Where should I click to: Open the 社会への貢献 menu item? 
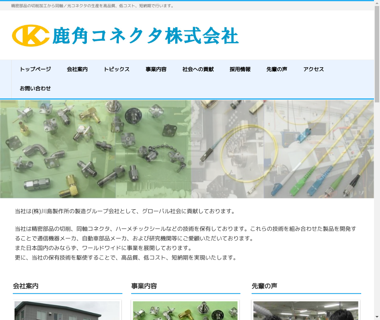tap(198, 69)
